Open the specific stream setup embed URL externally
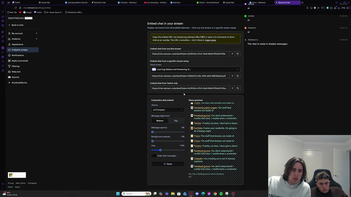Image resolution: width=351 pixels, height=197 pixels. (232, 76)
